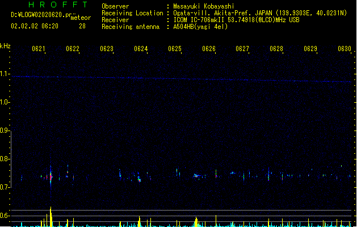Click the 0621 time marker
357x227 pixels.
click(x=39, y=49)
